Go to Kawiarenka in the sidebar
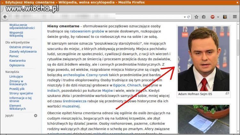 point(17,61)
